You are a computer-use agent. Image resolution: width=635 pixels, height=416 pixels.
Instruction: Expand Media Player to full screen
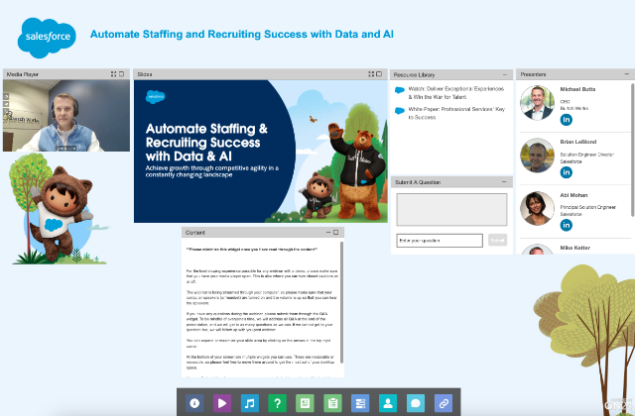113,74
